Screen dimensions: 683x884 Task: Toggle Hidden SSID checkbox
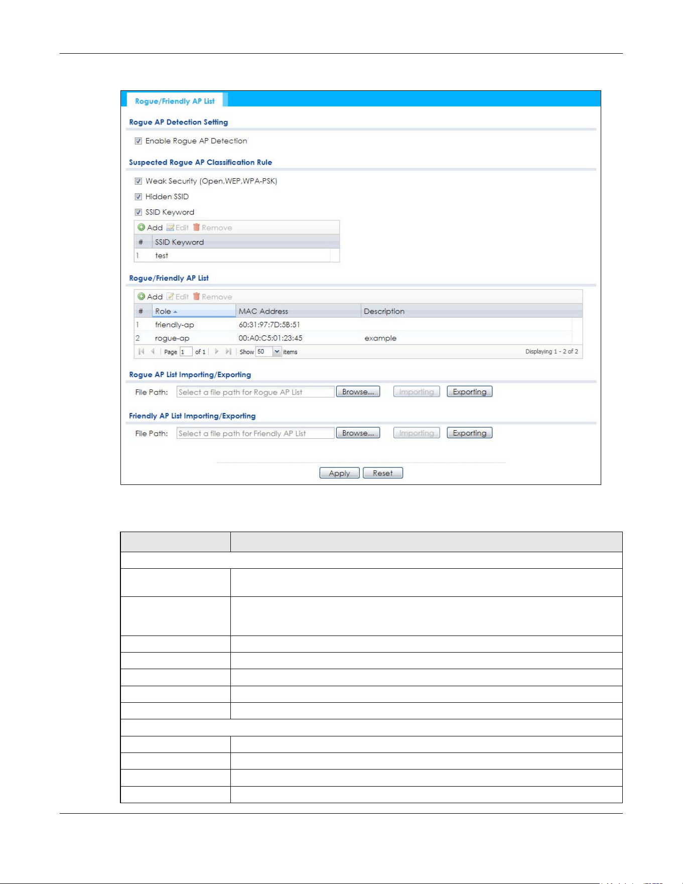pyautogui.click(x=138, y=197)
